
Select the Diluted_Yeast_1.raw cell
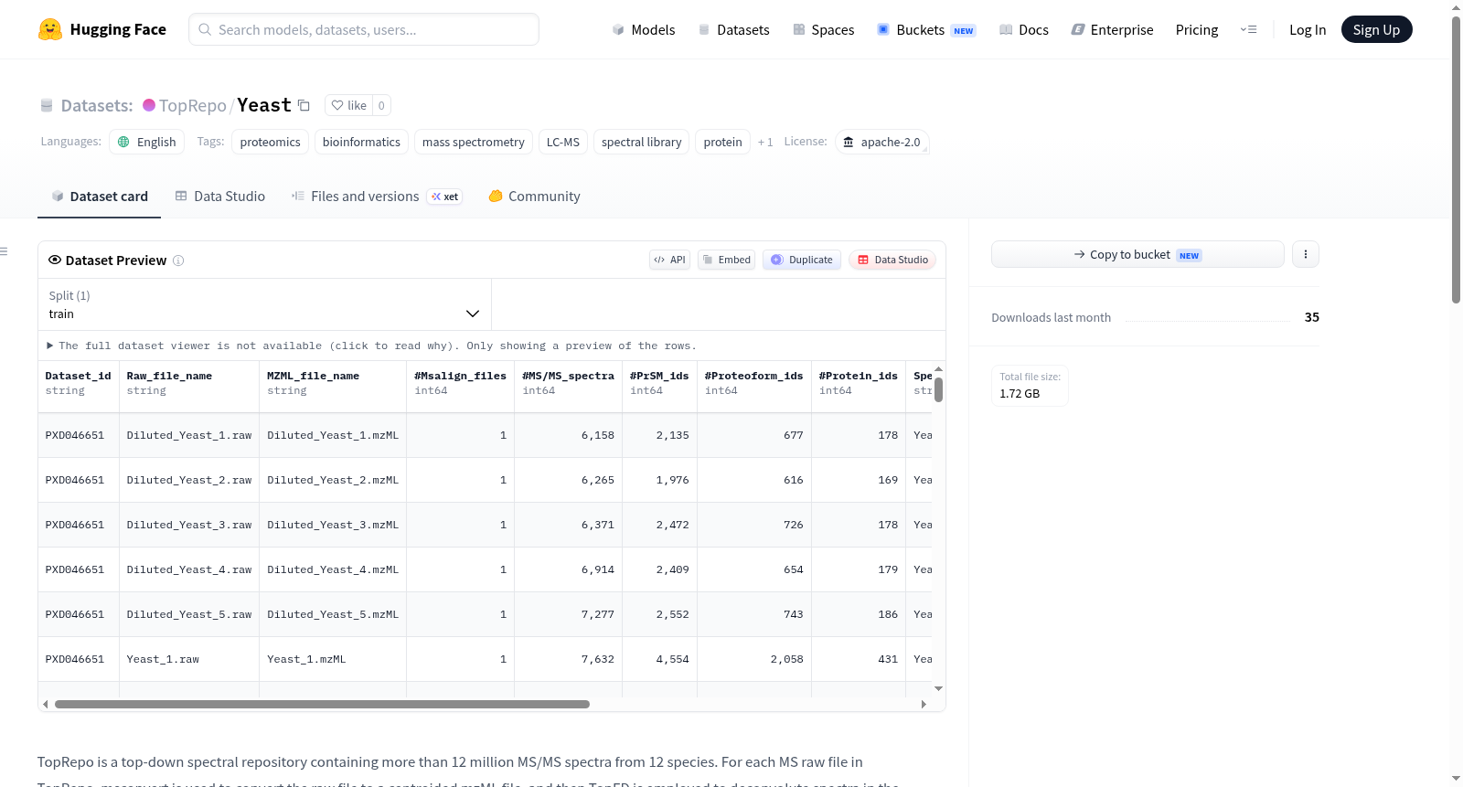(189, 435)
